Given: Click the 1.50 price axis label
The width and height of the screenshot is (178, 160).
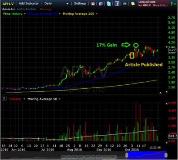Looking at the screenshot, I should [171, 87].
